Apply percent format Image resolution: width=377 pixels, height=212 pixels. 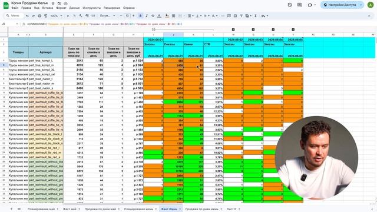click(x=74, y=16)
